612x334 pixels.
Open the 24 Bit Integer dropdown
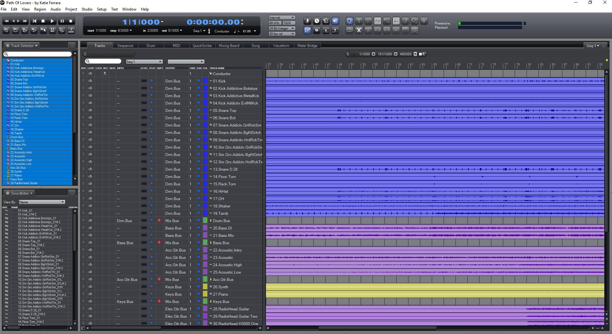pyautogui.click(x=282, y=28)
